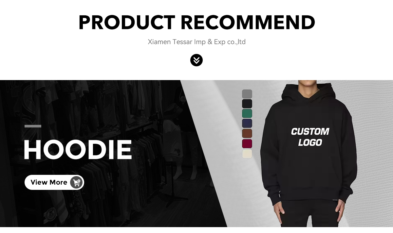Choose the brown hoodie color swatch
The width and height of the screenshot is (393, 233).
tap(247, 133)
